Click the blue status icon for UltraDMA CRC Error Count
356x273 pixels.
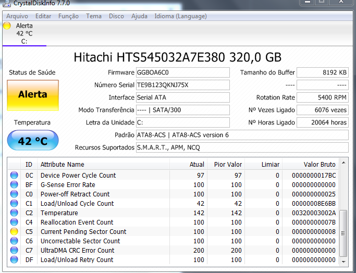(14, 250)
